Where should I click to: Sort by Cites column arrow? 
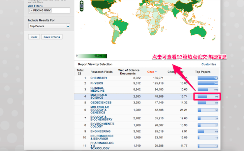pos(156,72)
